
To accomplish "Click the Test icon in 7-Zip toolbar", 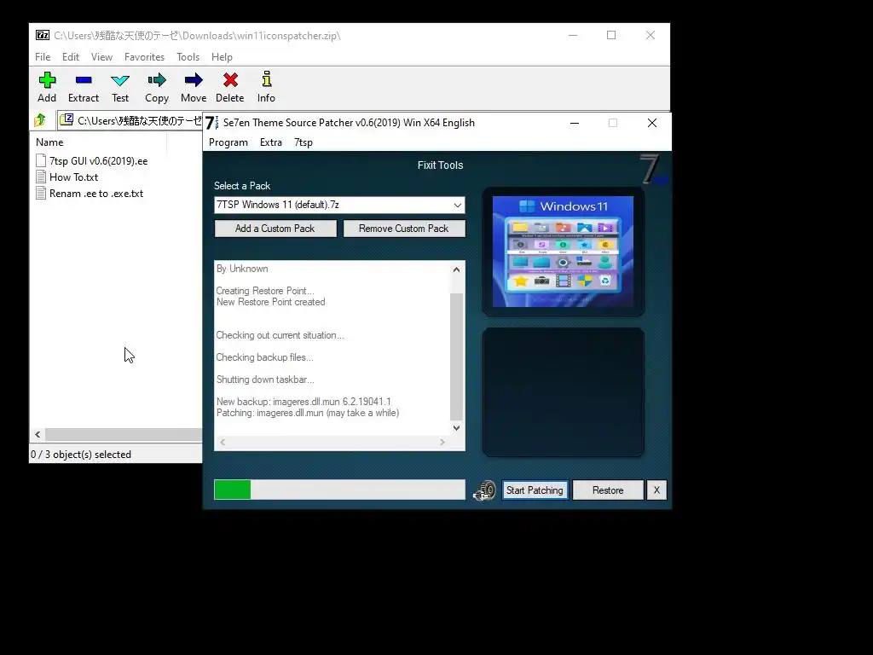I will 119,80.
